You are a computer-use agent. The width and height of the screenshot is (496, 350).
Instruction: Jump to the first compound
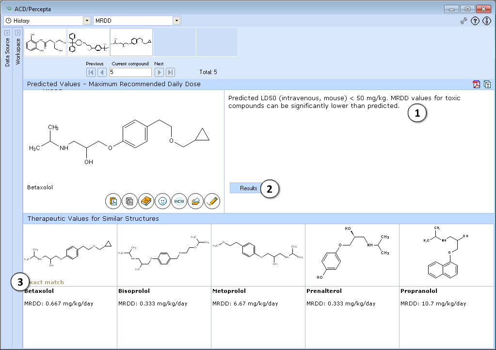(91, 72)
